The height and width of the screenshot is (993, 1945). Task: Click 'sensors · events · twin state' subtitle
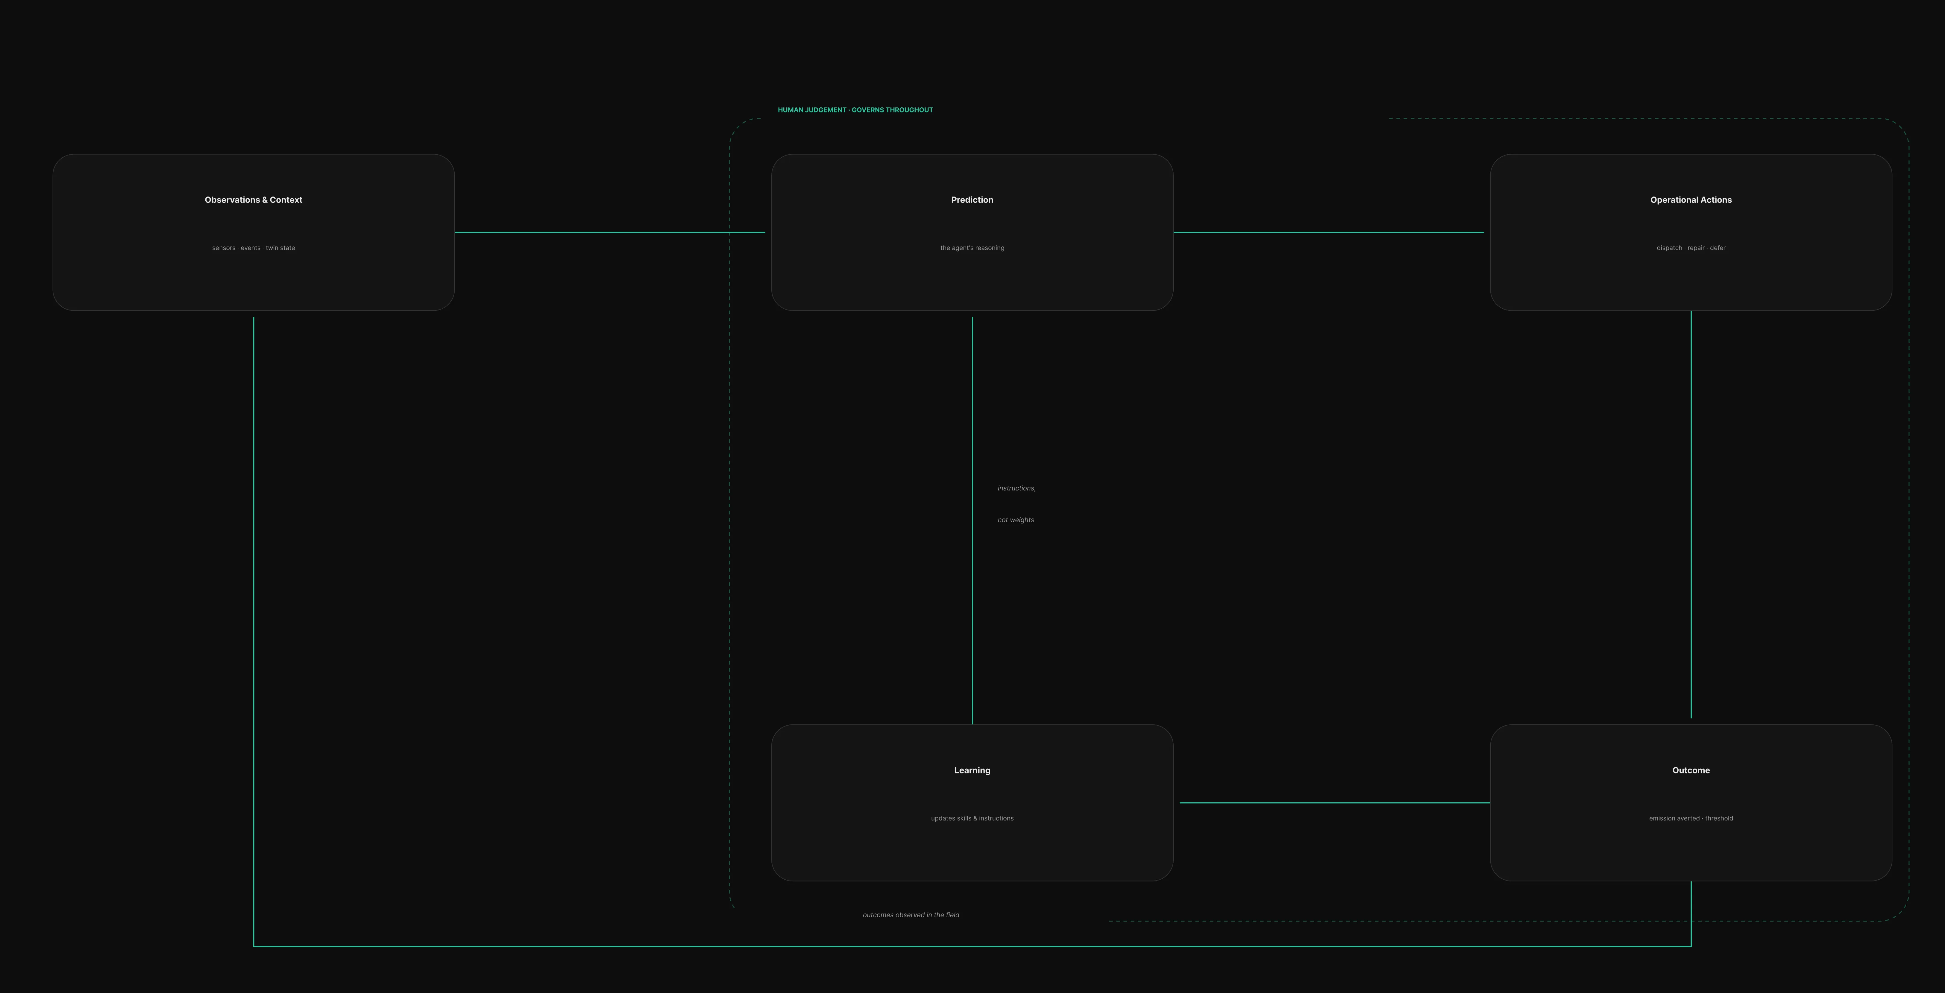click(254, 248)
